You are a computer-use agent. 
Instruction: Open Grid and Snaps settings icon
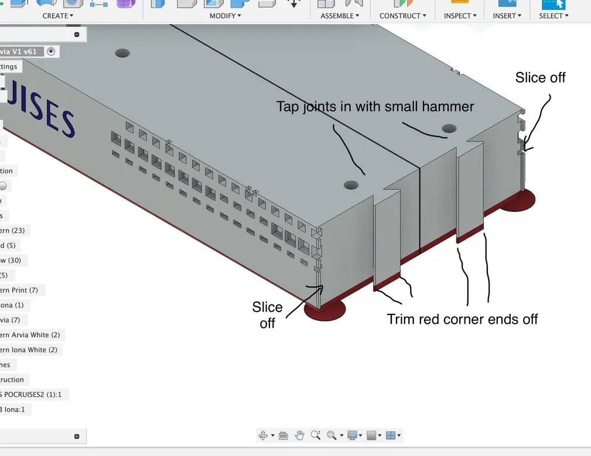(371, 436)
